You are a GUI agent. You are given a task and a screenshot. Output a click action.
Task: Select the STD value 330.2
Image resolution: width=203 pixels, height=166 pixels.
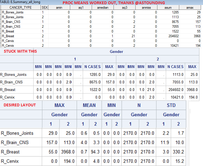click(178, 152)
